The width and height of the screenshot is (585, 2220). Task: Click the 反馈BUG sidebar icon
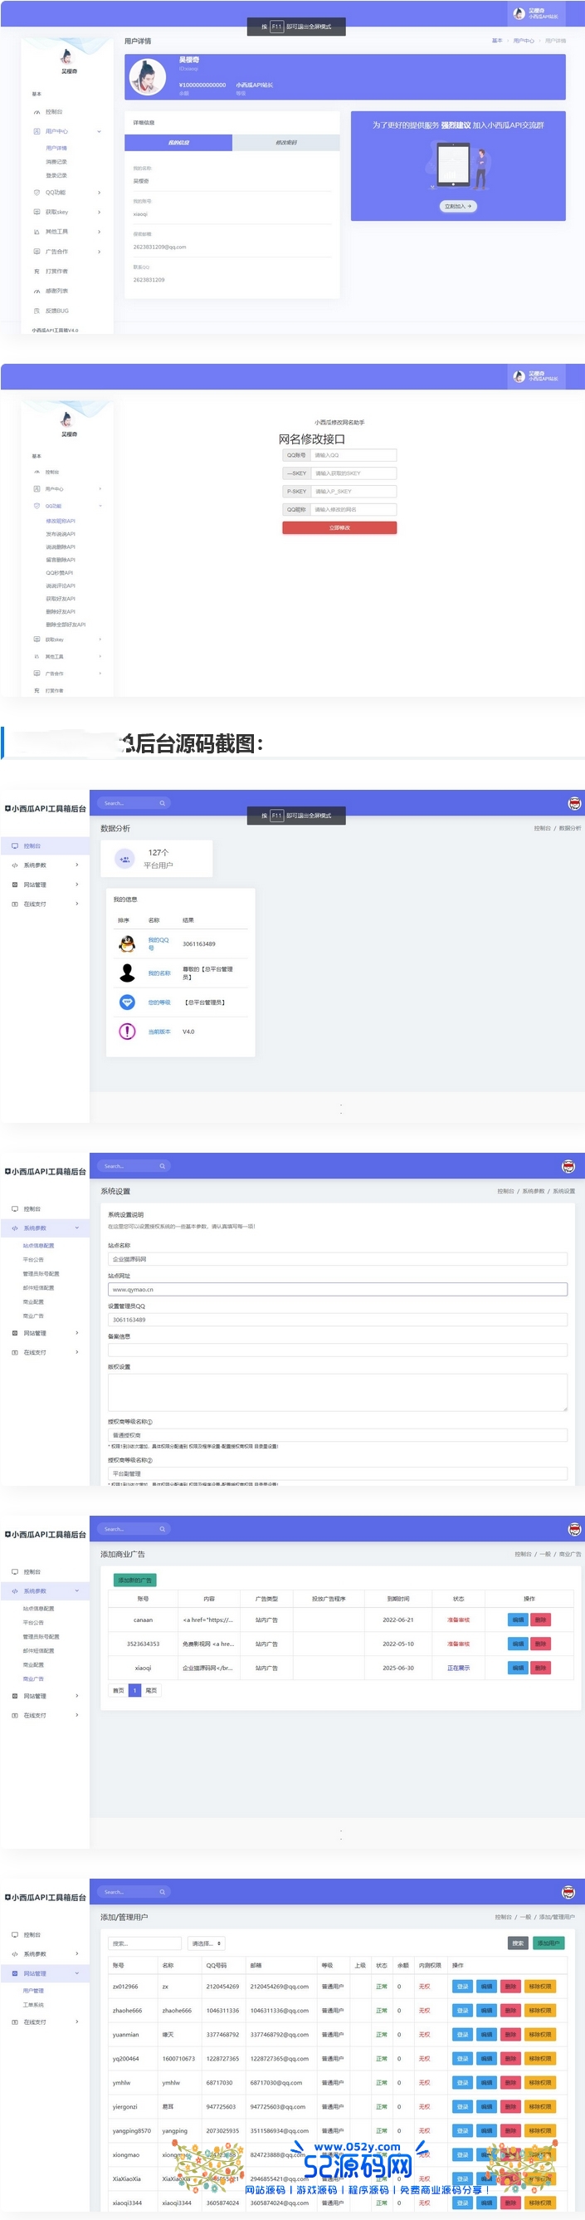[37, 311]
